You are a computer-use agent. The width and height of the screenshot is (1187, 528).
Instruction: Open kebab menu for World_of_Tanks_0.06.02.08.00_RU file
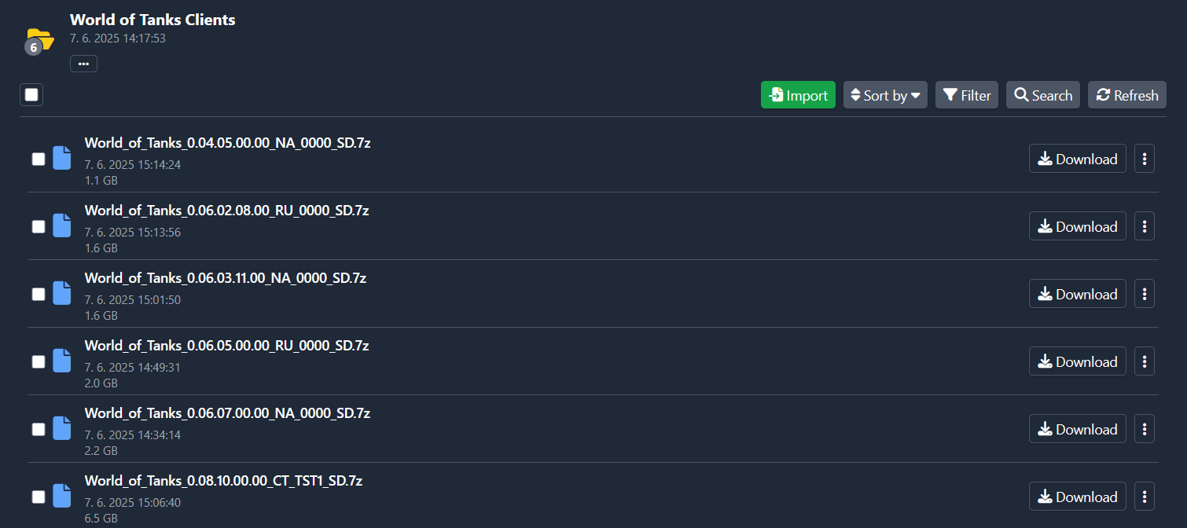[1145, 226]
